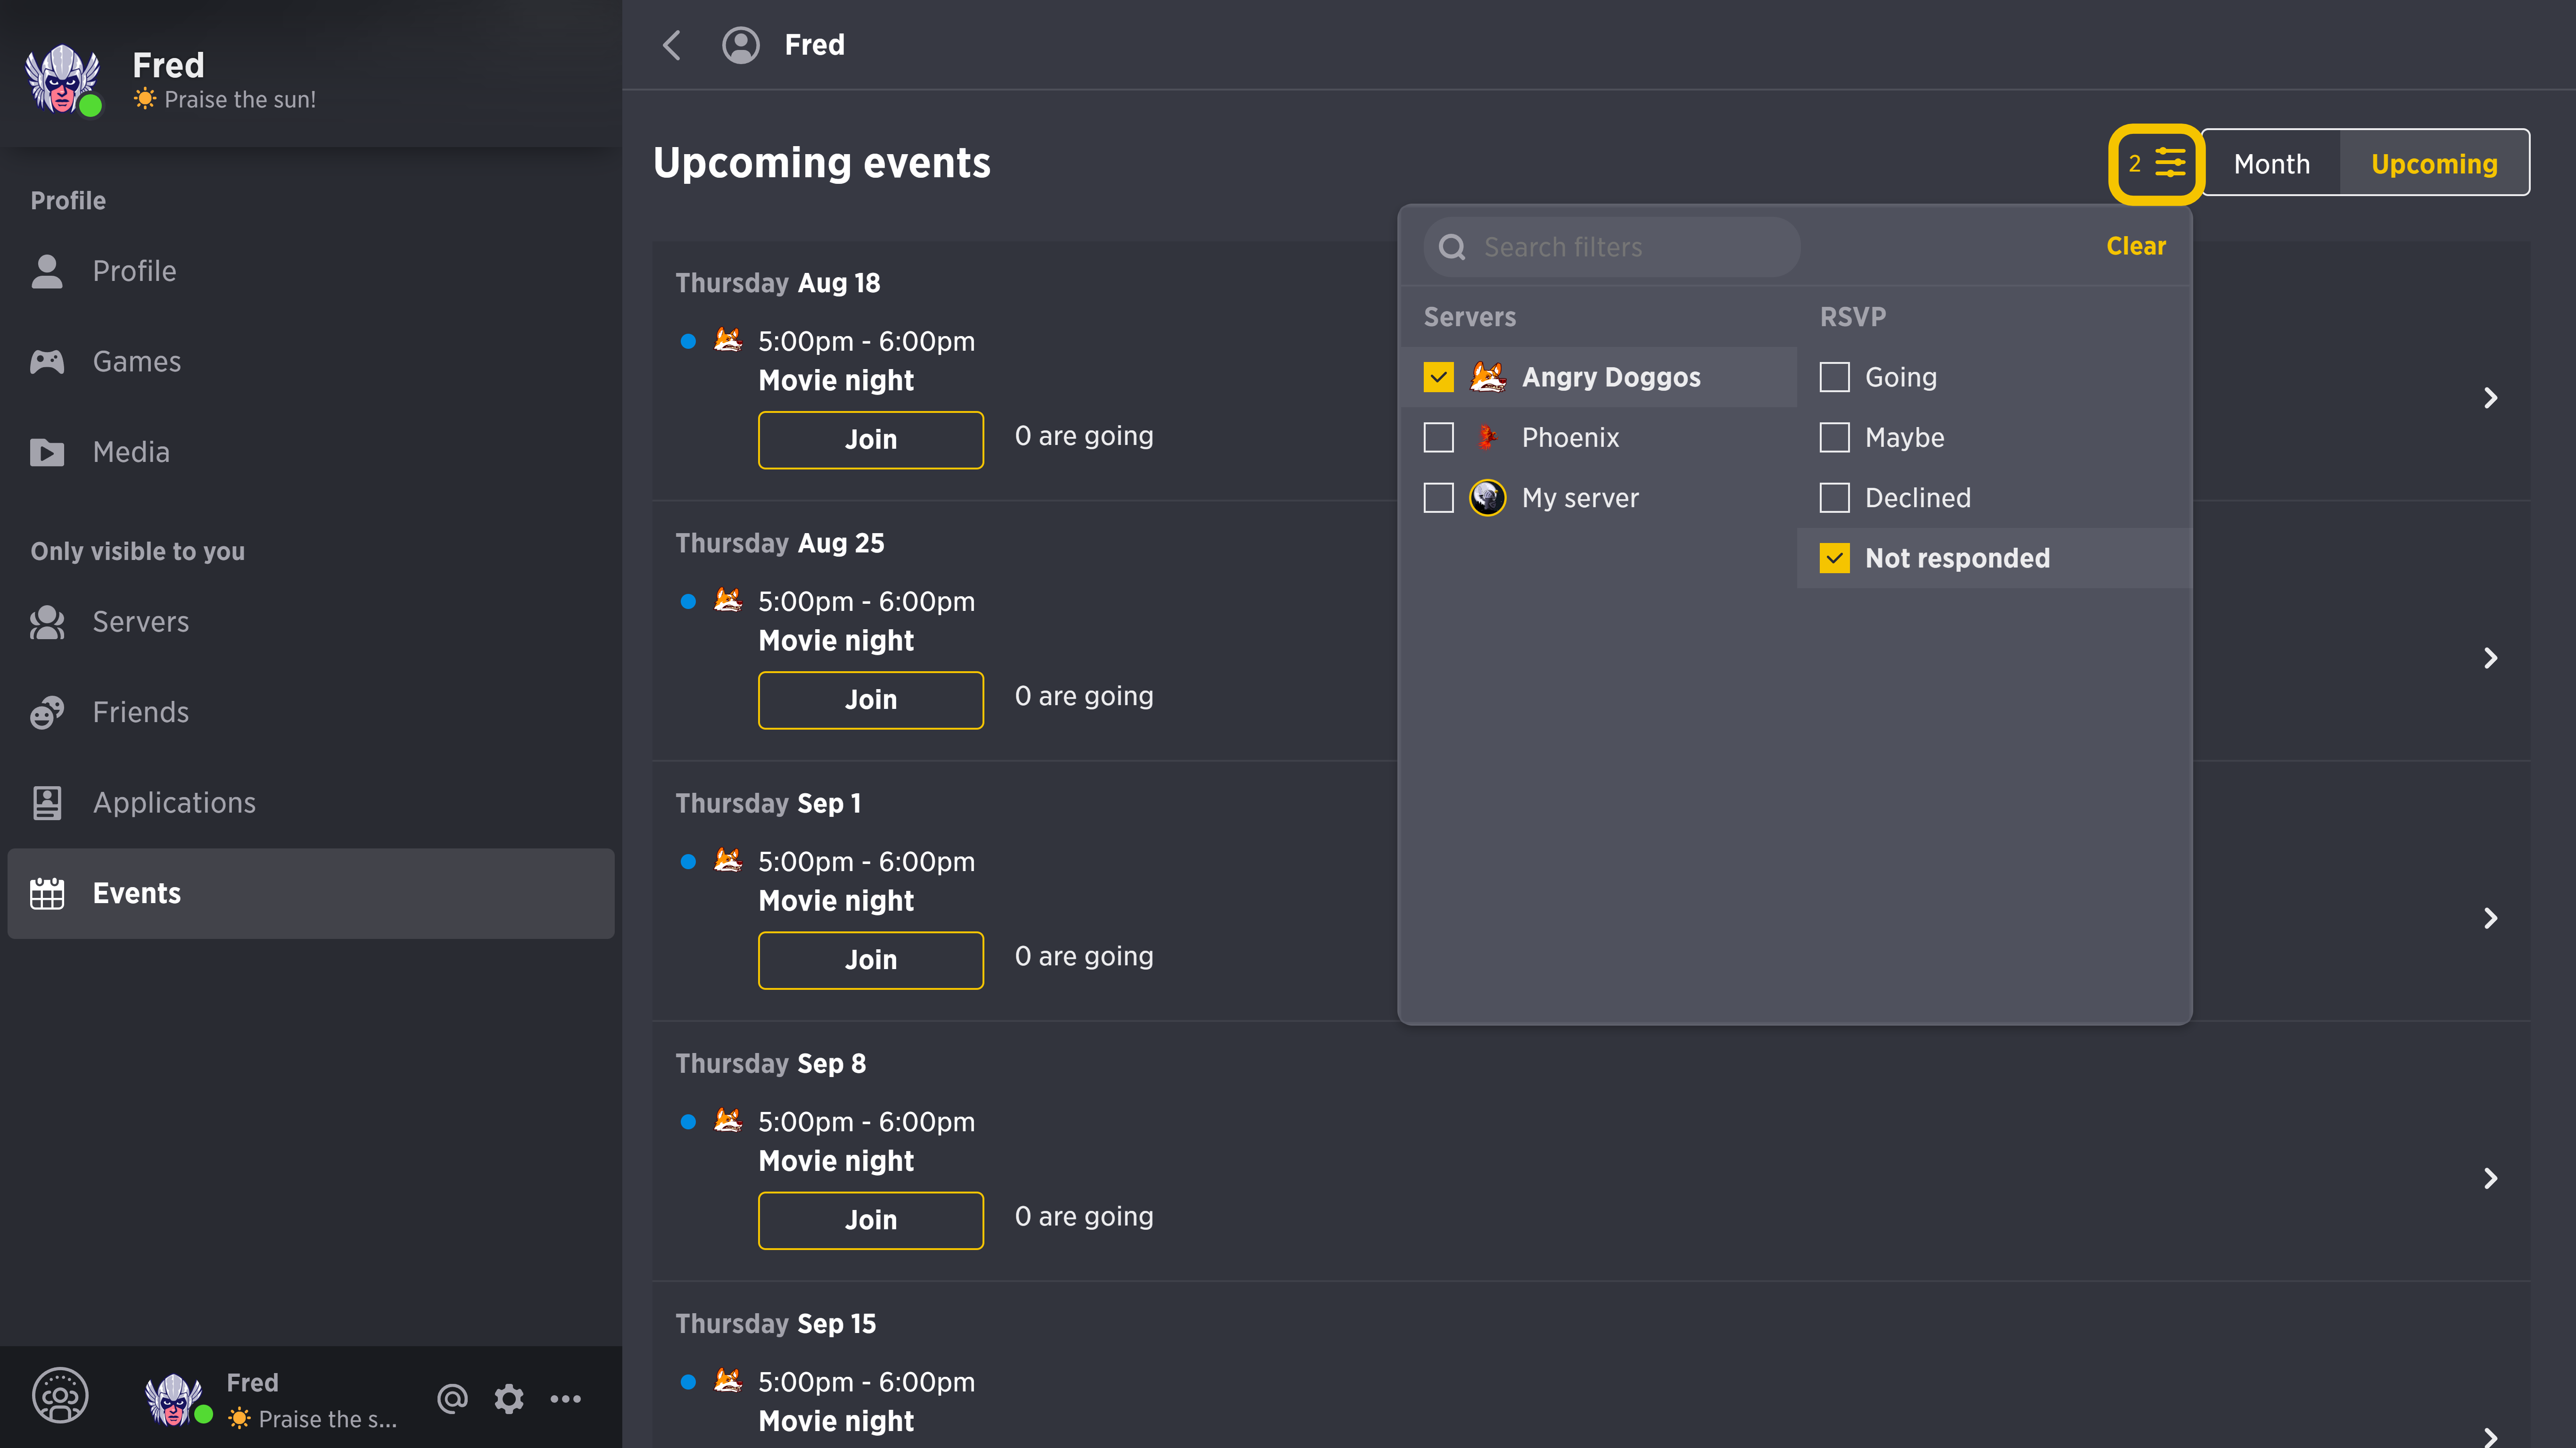Viewport: 2576px width, 1448px height.
Task: Check the Phoenix server filter
Action: 1438,437
